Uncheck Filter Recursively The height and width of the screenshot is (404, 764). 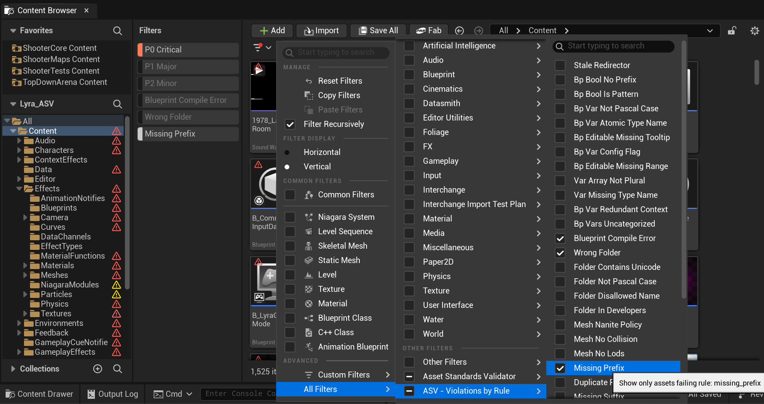point(290,124)
